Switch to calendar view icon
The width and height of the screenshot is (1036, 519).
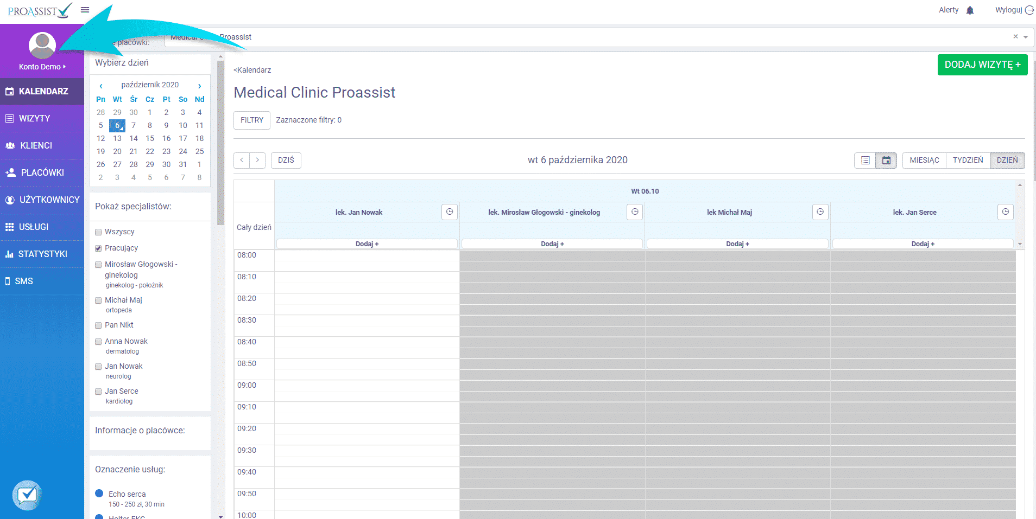(x=886, y=161)
